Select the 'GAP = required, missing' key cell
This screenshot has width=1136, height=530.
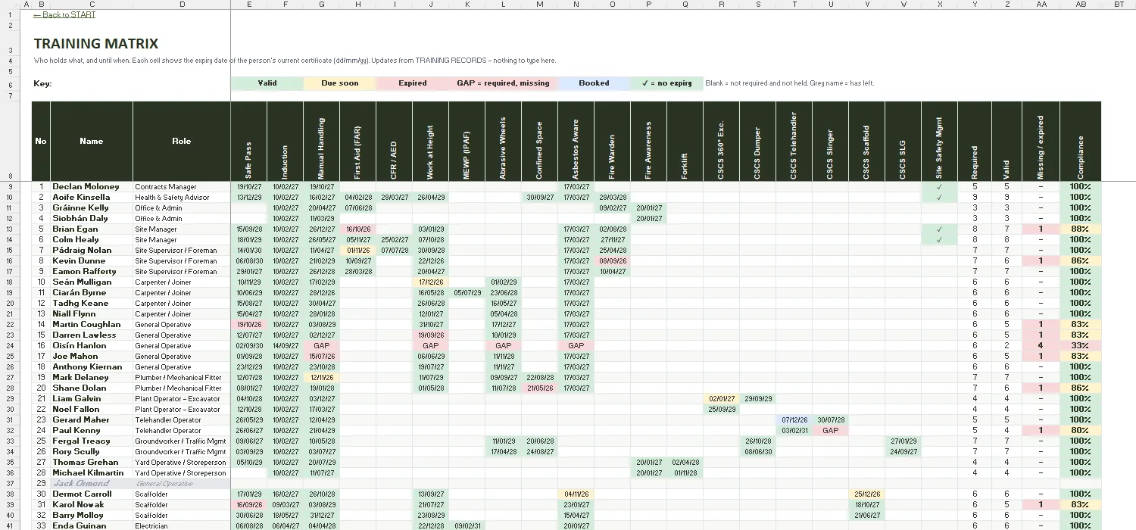[503, 83]
